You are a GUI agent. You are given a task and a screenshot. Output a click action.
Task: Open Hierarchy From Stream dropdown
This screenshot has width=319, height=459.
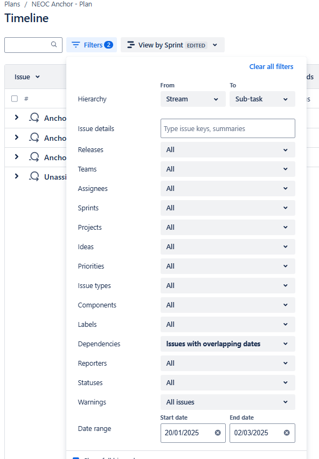coord(193,99)
